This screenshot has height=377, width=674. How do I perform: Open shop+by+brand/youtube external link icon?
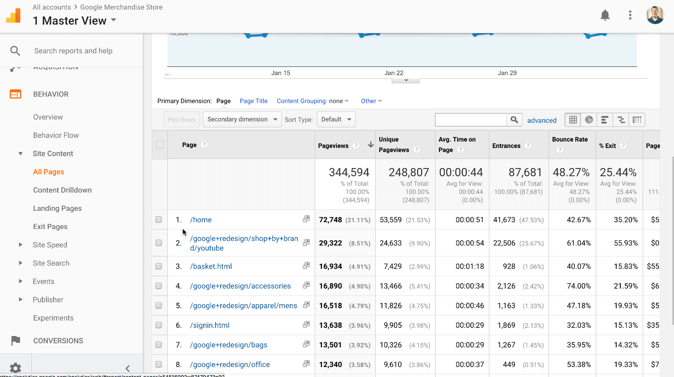pyautogui.click(x=307, y=242)
